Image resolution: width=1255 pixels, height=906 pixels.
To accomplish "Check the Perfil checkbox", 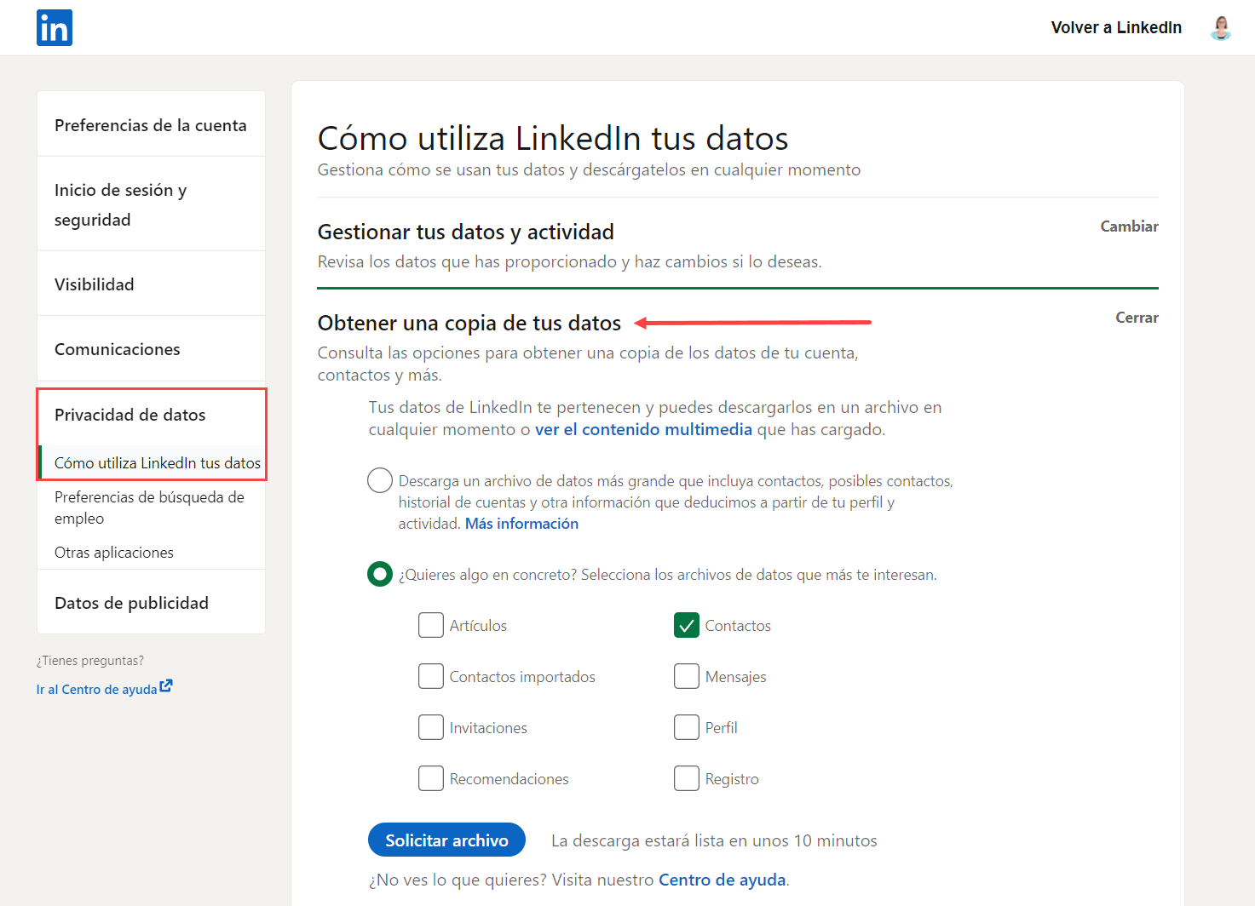I will point(687,727).
